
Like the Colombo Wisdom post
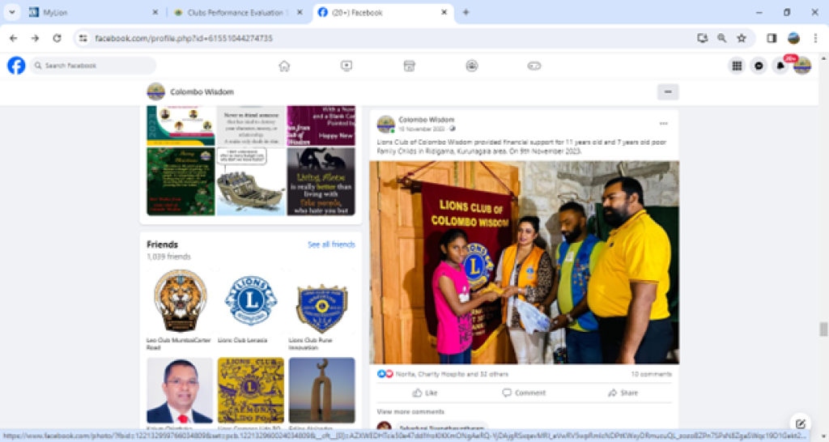tap(425, 393)
